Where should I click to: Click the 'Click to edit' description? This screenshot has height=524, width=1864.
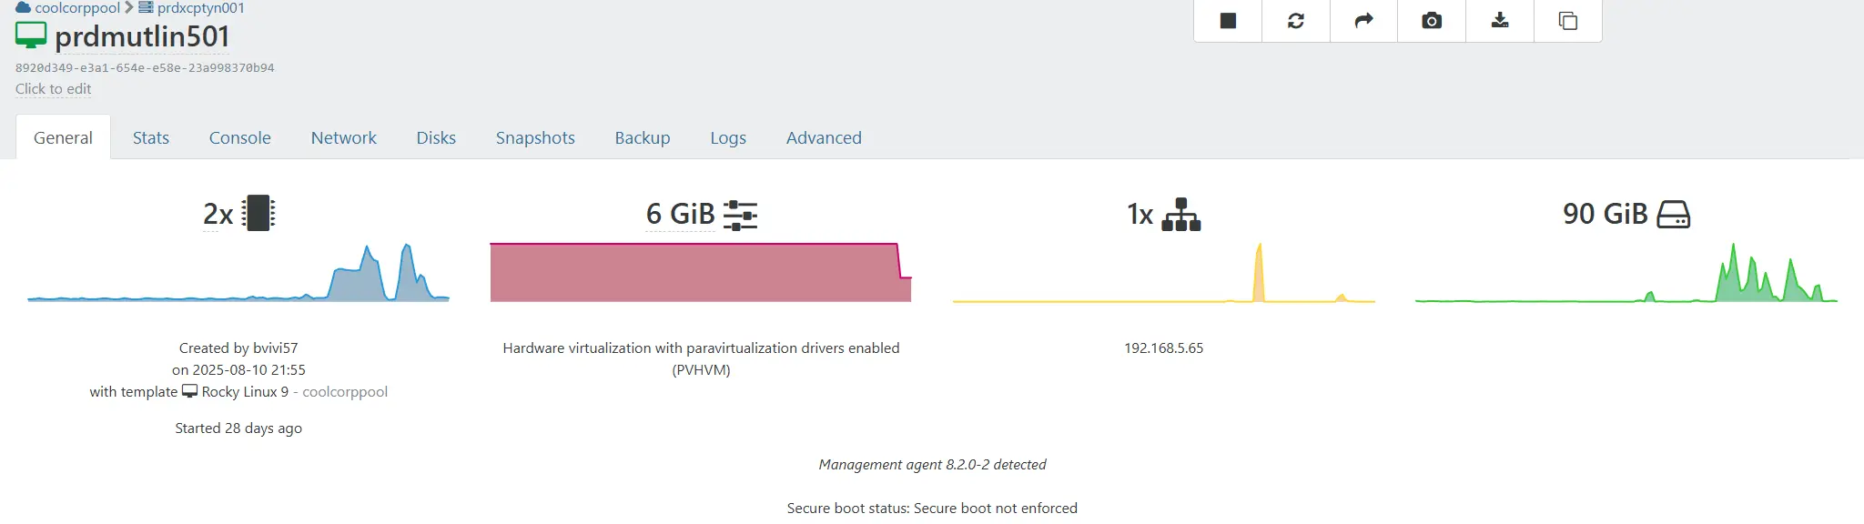[53, 89]
